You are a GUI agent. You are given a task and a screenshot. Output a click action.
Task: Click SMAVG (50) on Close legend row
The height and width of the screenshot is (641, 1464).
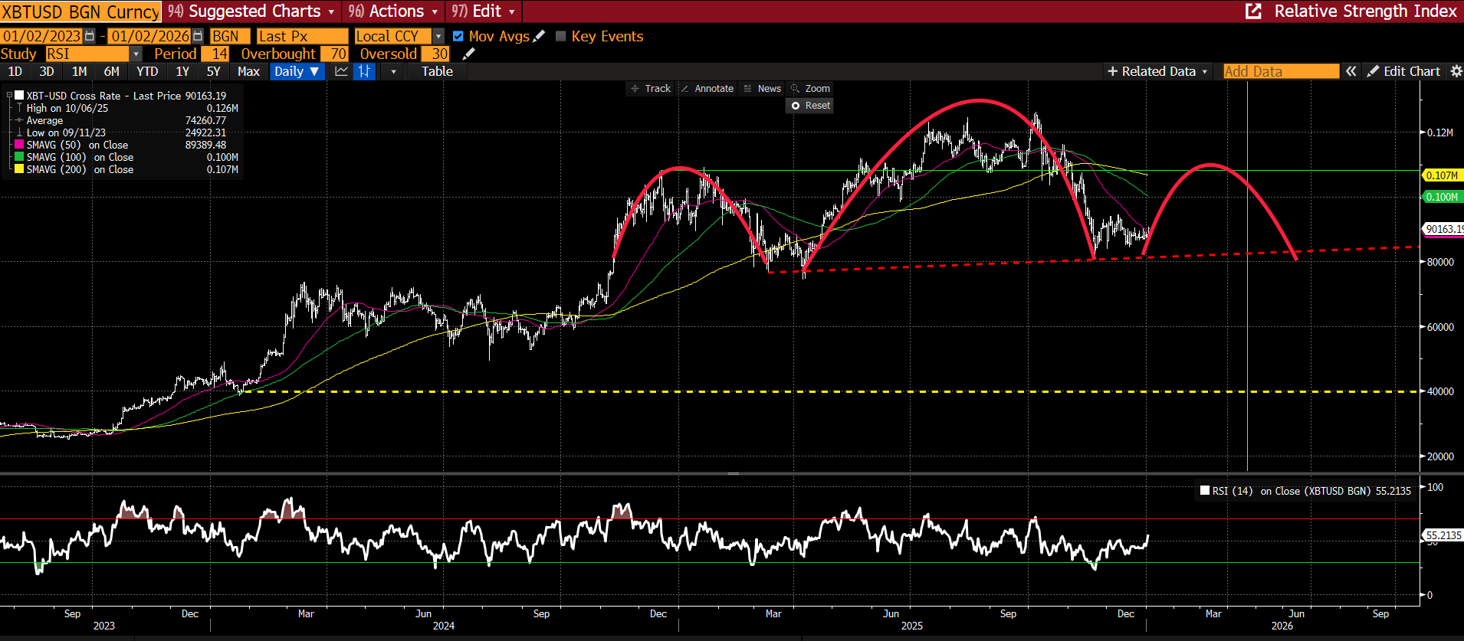coord(126,145)
